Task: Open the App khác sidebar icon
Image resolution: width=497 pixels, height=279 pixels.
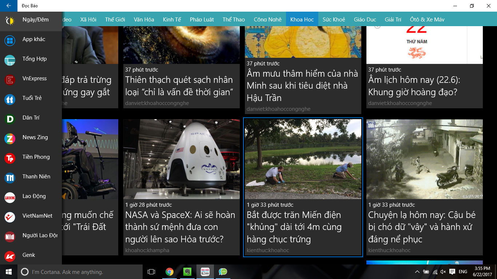Action: (10, 40)
